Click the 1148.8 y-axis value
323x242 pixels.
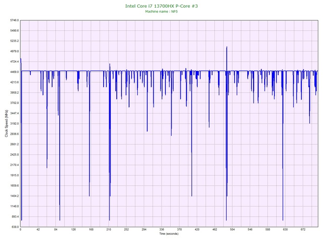point(14,206)
